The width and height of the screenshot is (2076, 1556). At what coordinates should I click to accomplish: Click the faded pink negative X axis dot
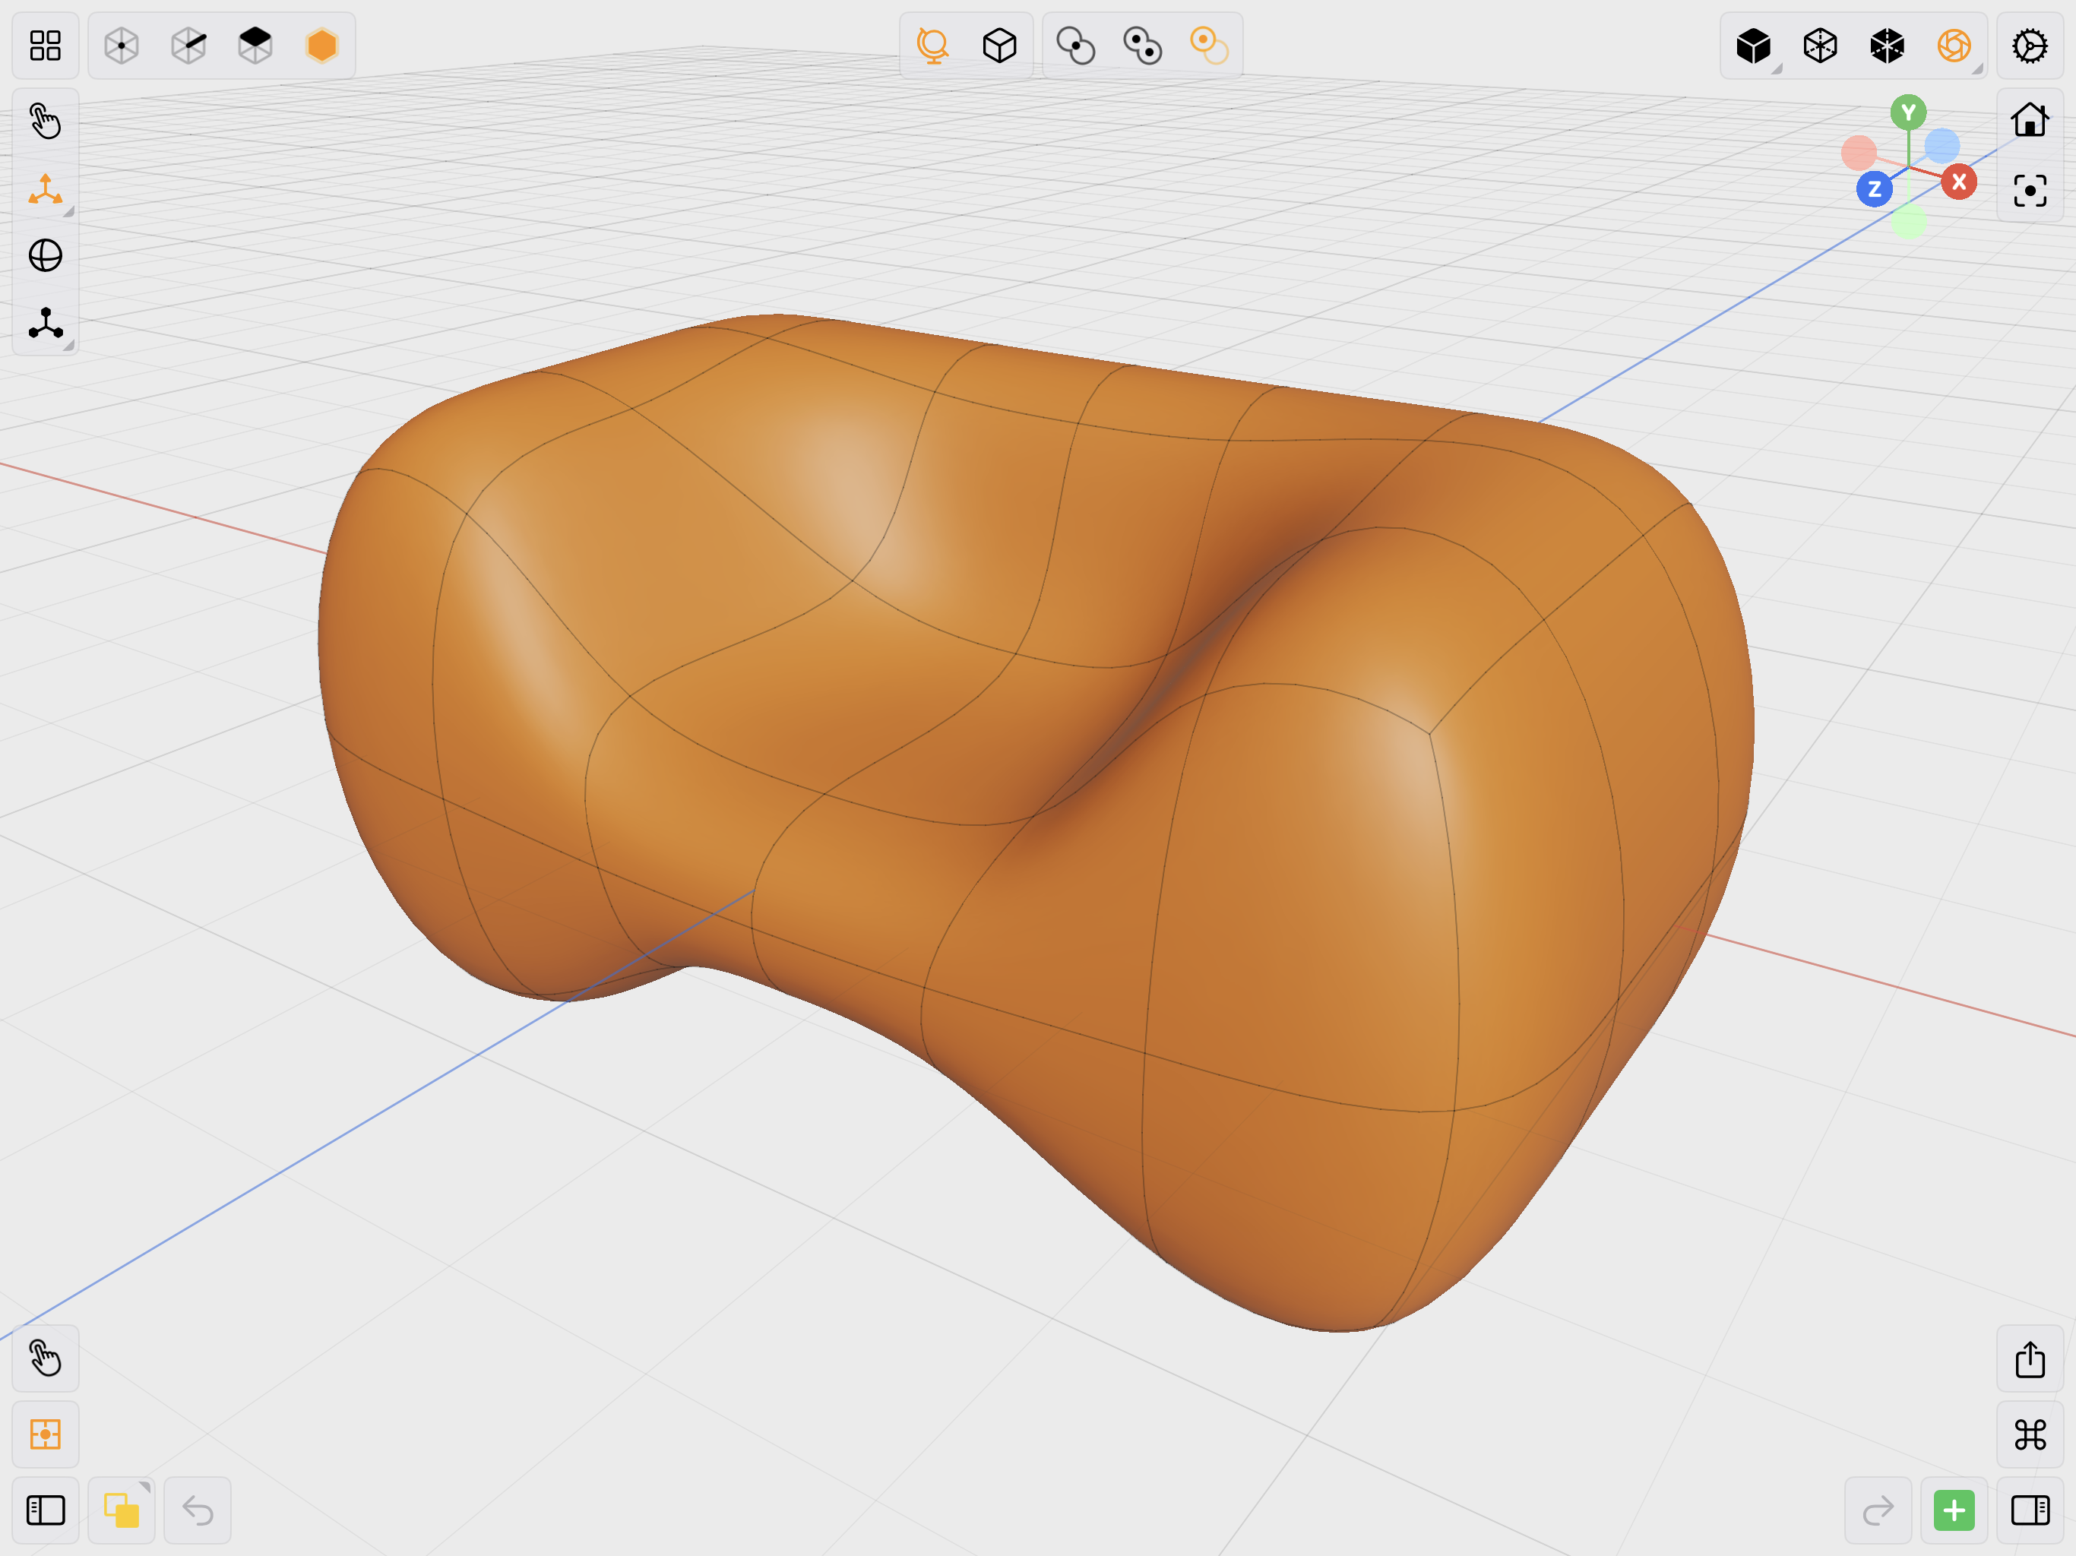pyautogui.click(x=1858, y=152)
